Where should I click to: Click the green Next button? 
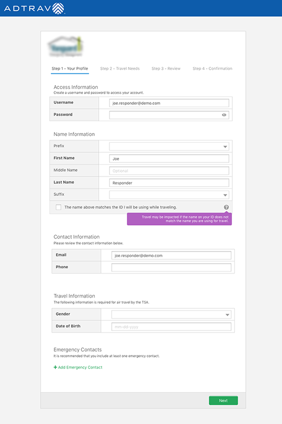click(x=223, y=400)
